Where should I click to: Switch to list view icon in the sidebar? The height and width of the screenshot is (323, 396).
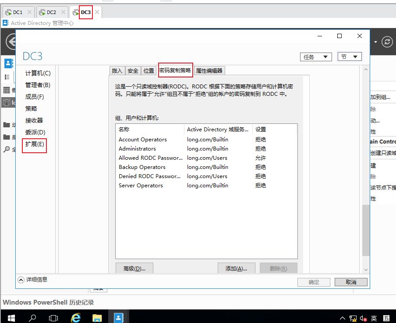[x=7, y=77]
